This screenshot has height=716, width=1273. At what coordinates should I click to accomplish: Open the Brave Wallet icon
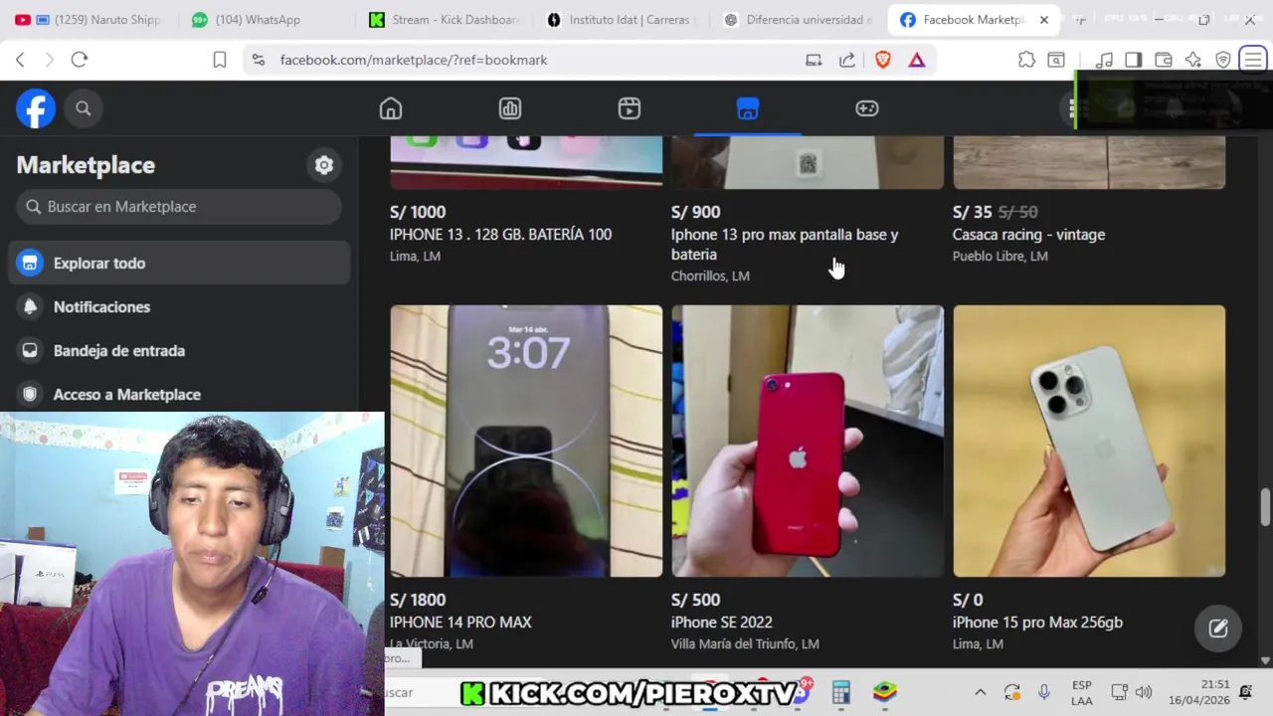pos(1164,60)
